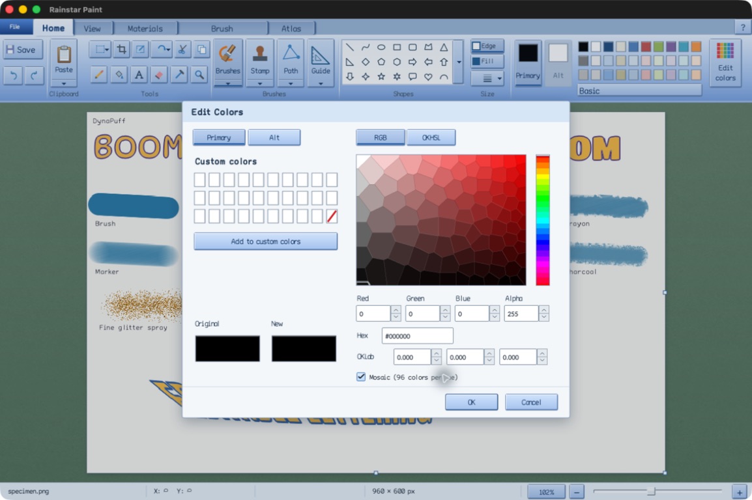752x500 pixels.
Task: Select the Guide ruler tool
Action: click(x=321, y=59)
